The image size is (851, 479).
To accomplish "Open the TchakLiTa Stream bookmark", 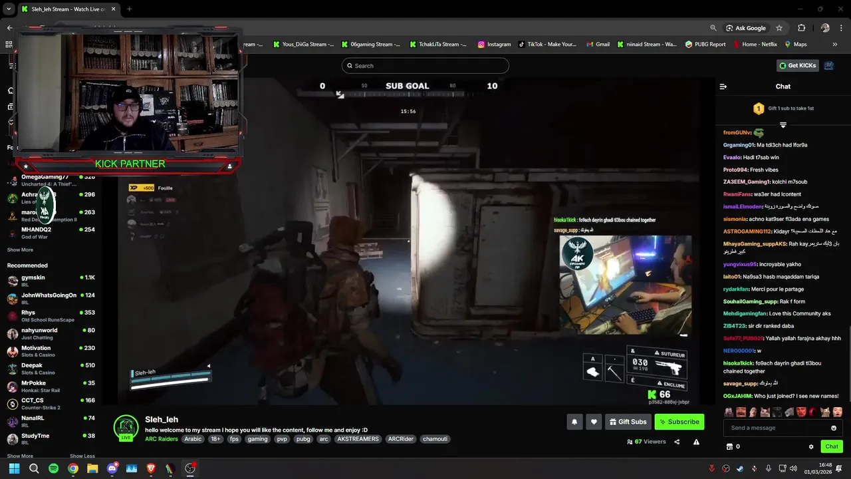I will (x=438, y=45).
